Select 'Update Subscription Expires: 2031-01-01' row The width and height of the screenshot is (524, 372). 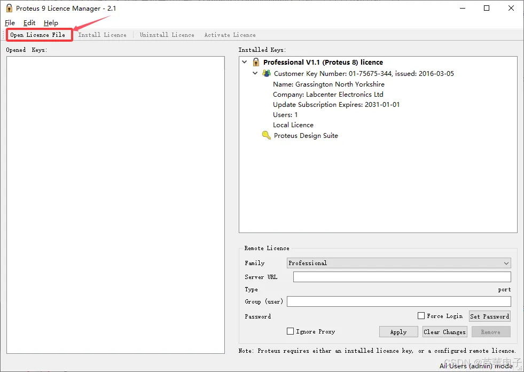(x=336, y=105)
